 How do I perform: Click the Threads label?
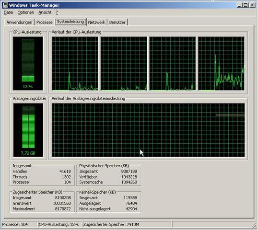(x=20, y=177)
